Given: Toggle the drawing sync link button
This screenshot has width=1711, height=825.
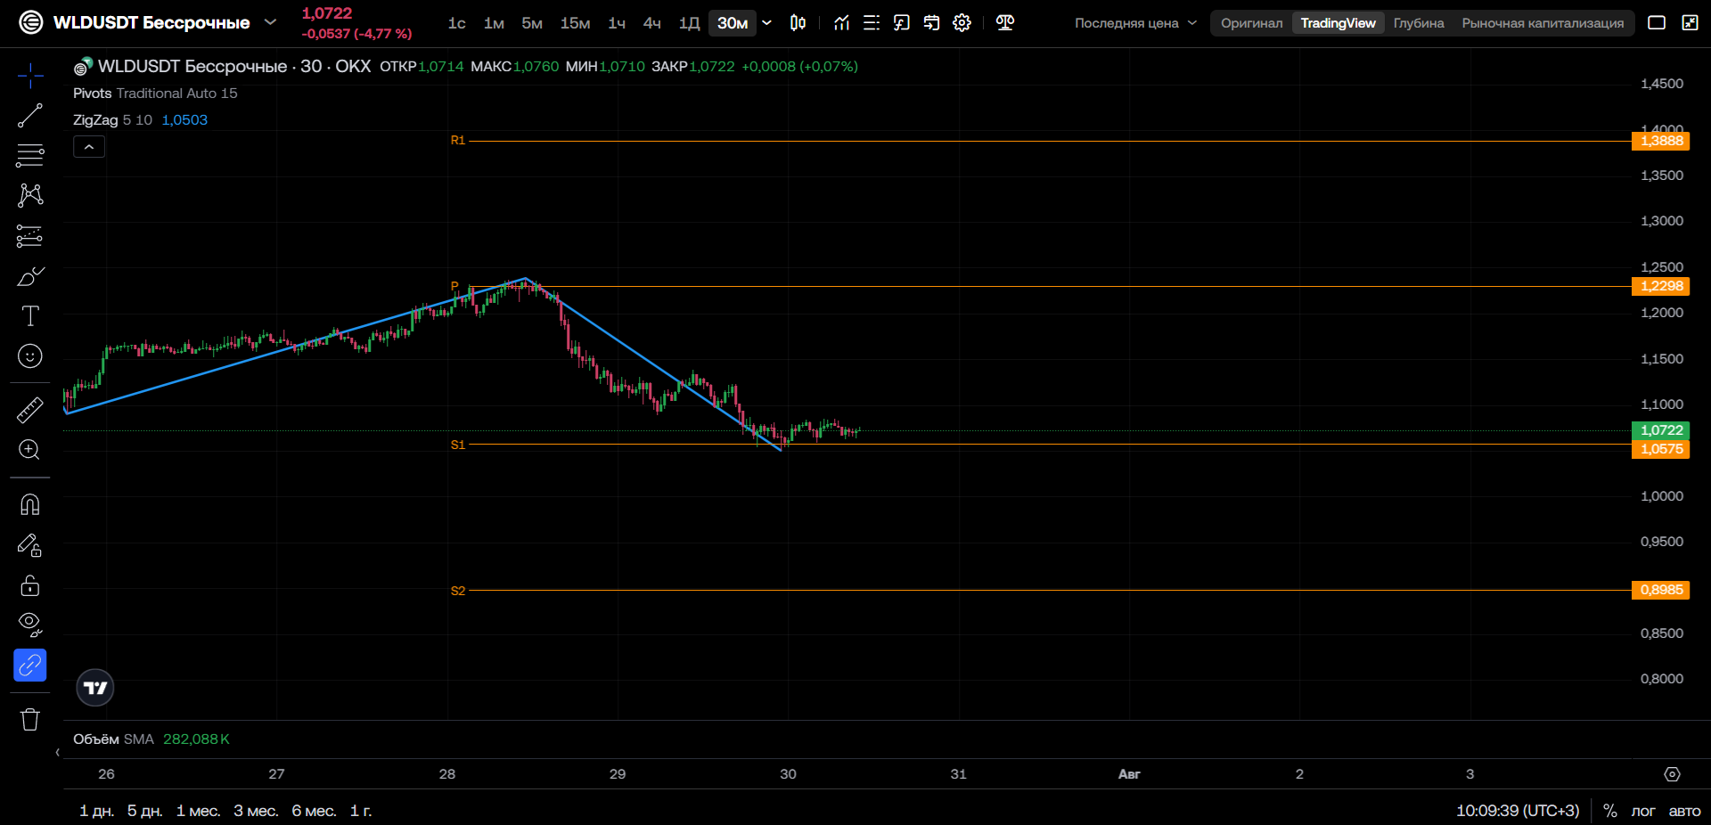Looking at the screenshot, I should (x=30, y=666).
